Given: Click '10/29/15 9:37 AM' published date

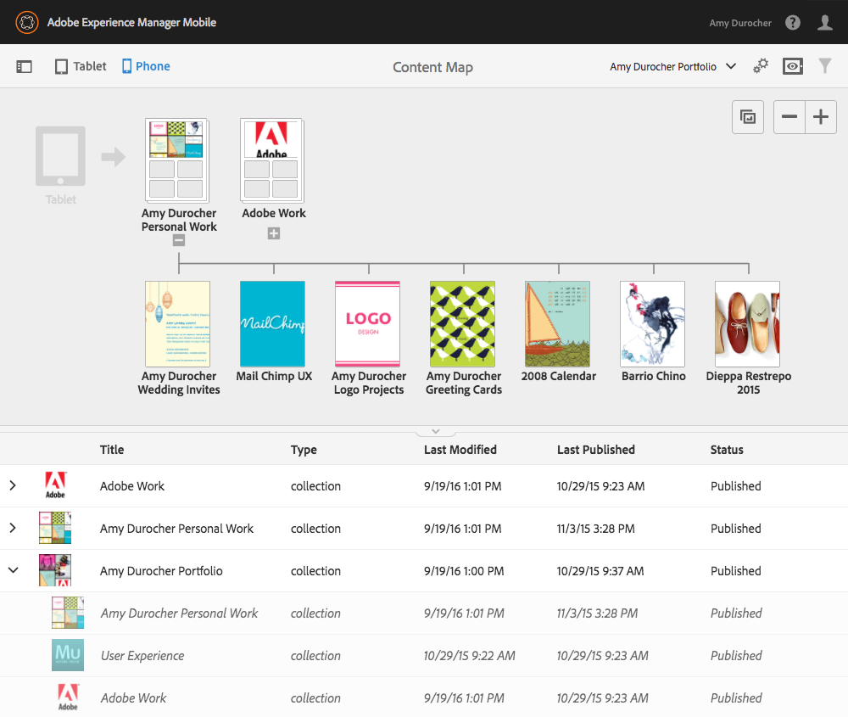Looking at the screenshot, I should pyautogui.click(x=600, y=571).
